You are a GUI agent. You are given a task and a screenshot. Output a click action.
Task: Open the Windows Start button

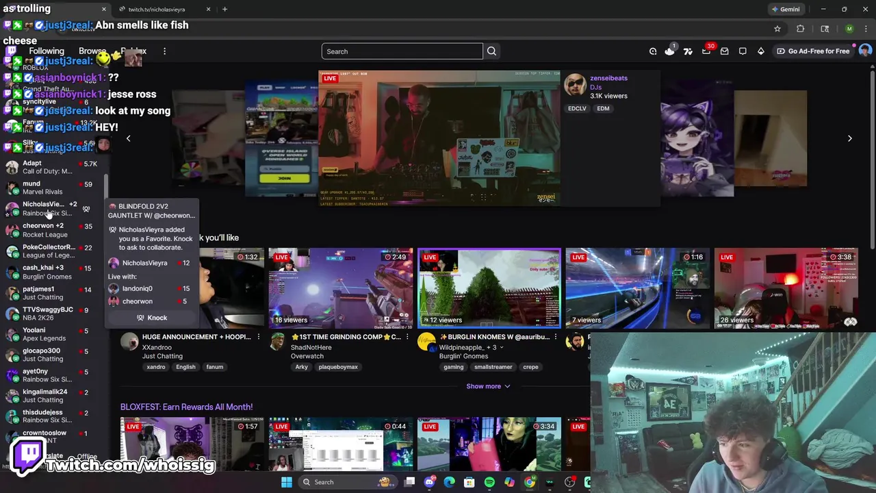point(287,482)
